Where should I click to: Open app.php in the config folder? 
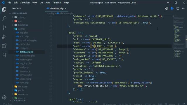(x=24, y=33)
